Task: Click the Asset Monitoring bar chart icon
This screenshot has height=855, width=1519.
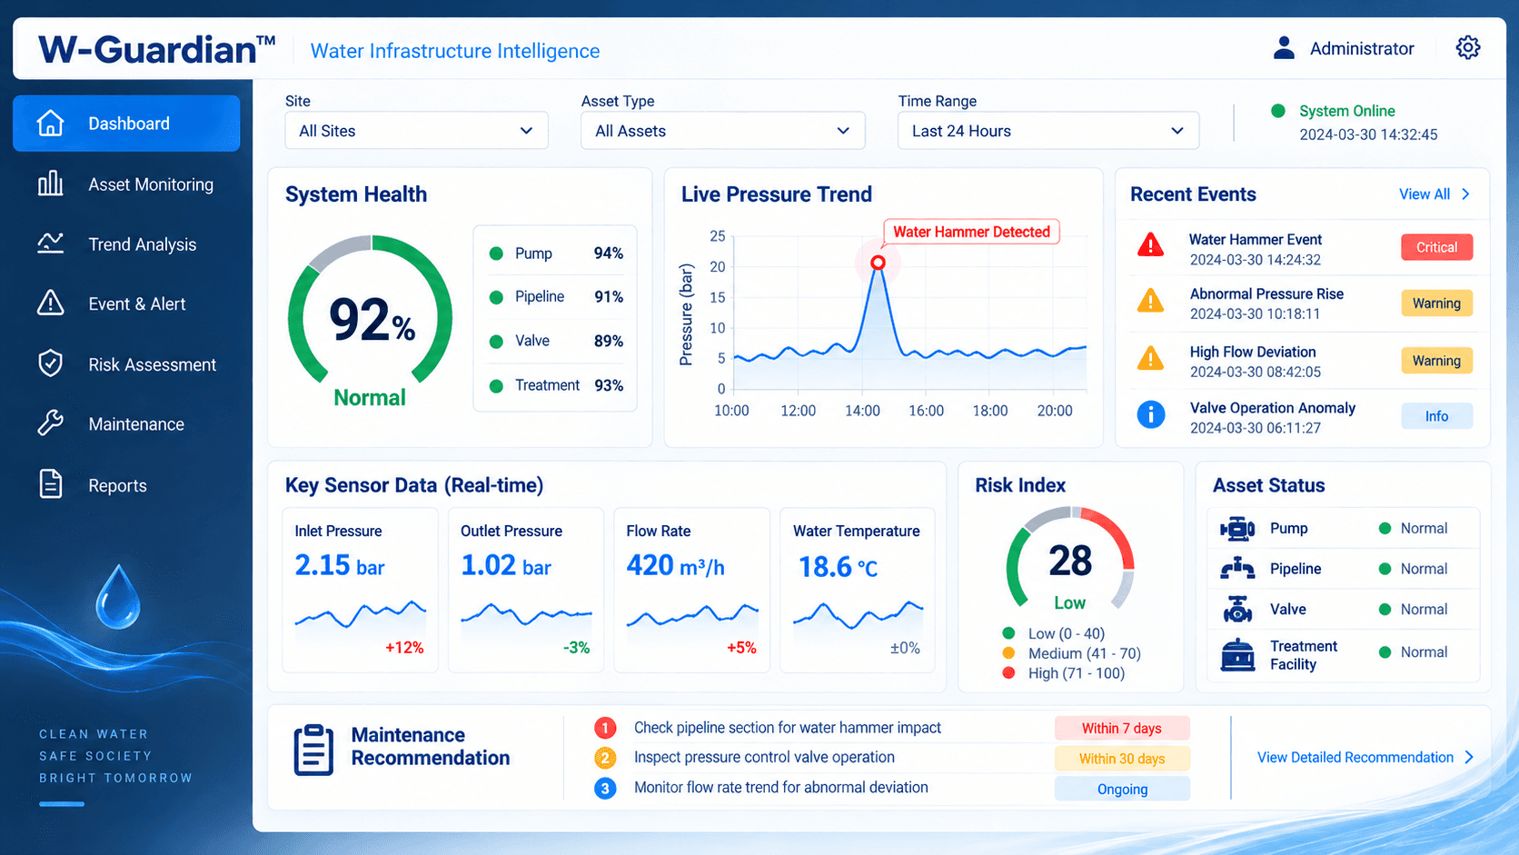Action: [51, 184]
